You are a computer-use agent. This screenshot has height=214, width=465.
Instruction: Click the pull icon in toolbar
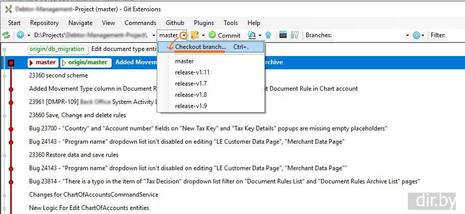[252, 35]
